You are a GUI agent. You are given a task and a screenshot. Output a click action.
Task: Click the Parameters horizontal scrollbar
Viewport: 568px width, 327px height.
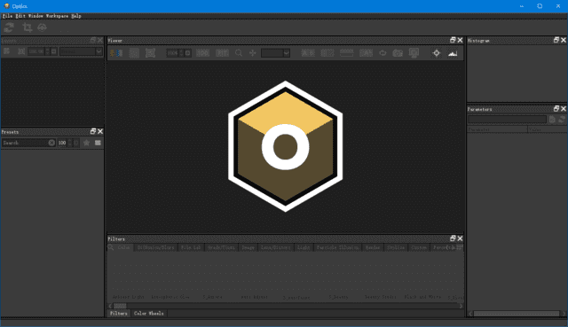(x=517, y=314)
